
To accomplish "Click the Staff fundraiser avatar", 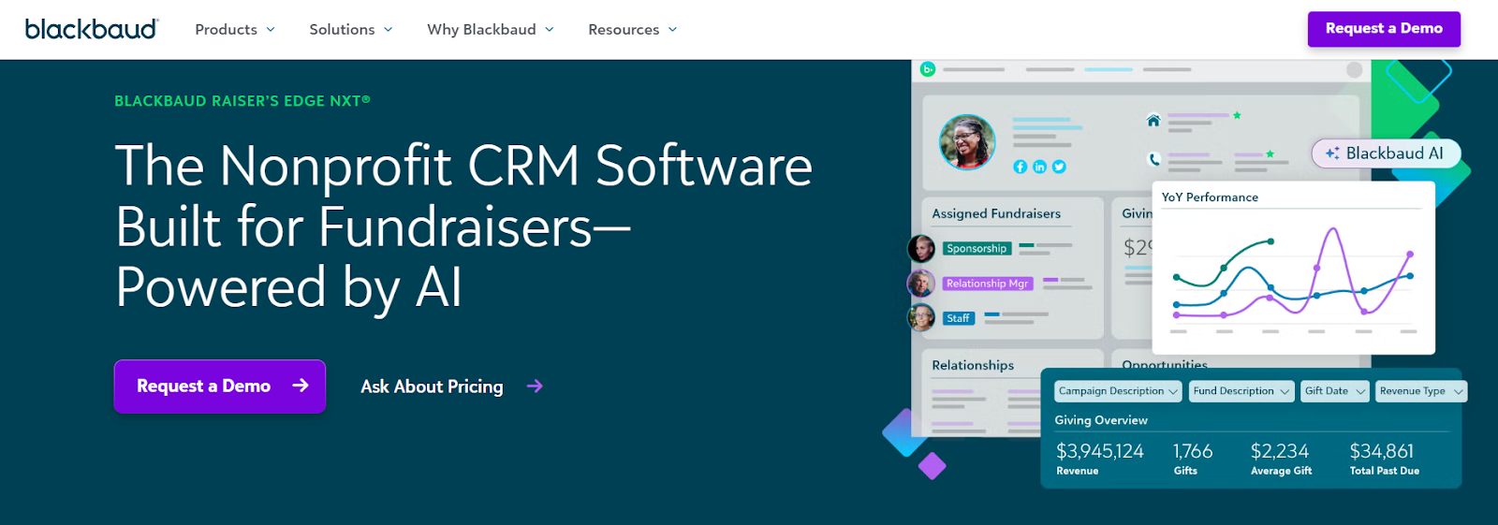I will (921, 317).
